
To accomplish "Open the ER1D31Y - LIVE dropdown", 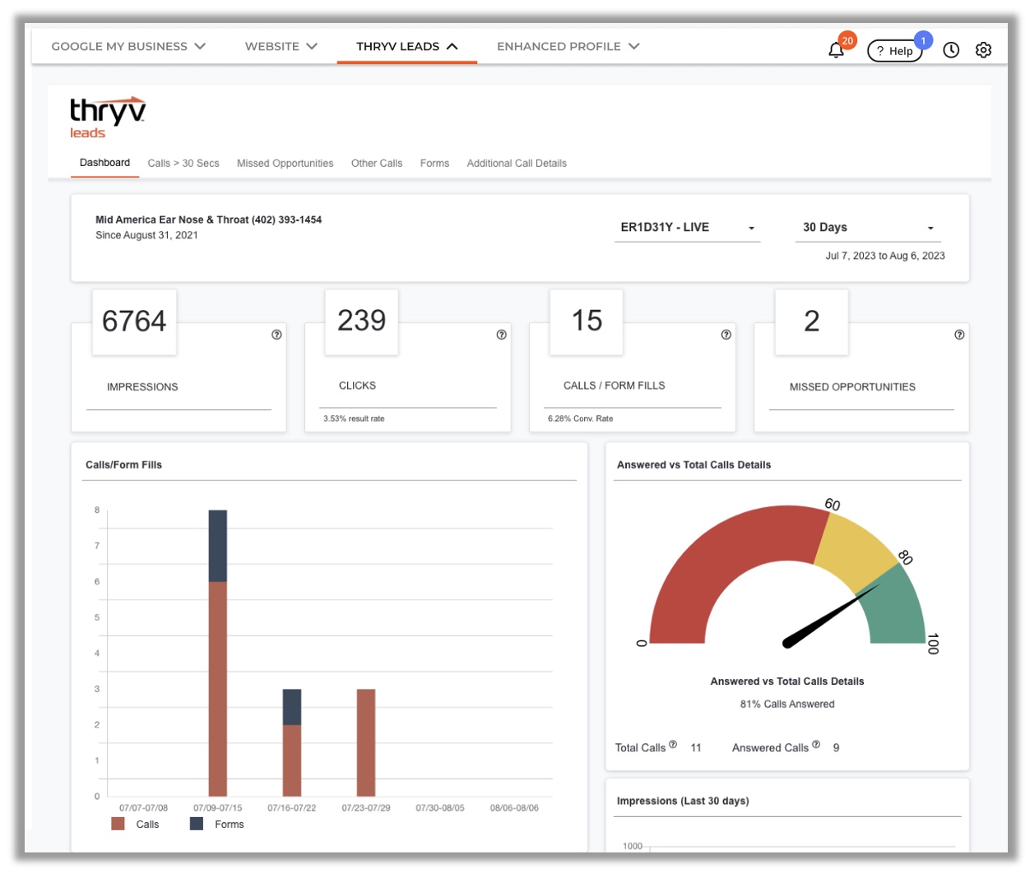I will point(687,228).
